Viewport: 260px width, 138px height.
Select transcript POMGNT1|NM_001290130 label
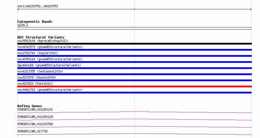click(35, 109)
